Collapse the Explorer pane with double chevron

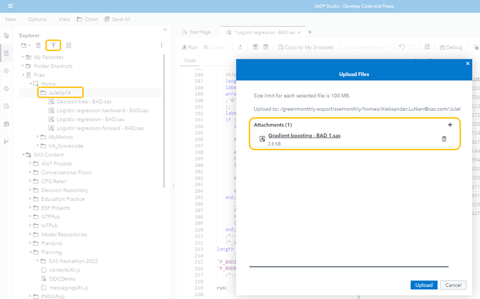click(x=165, y=30)
